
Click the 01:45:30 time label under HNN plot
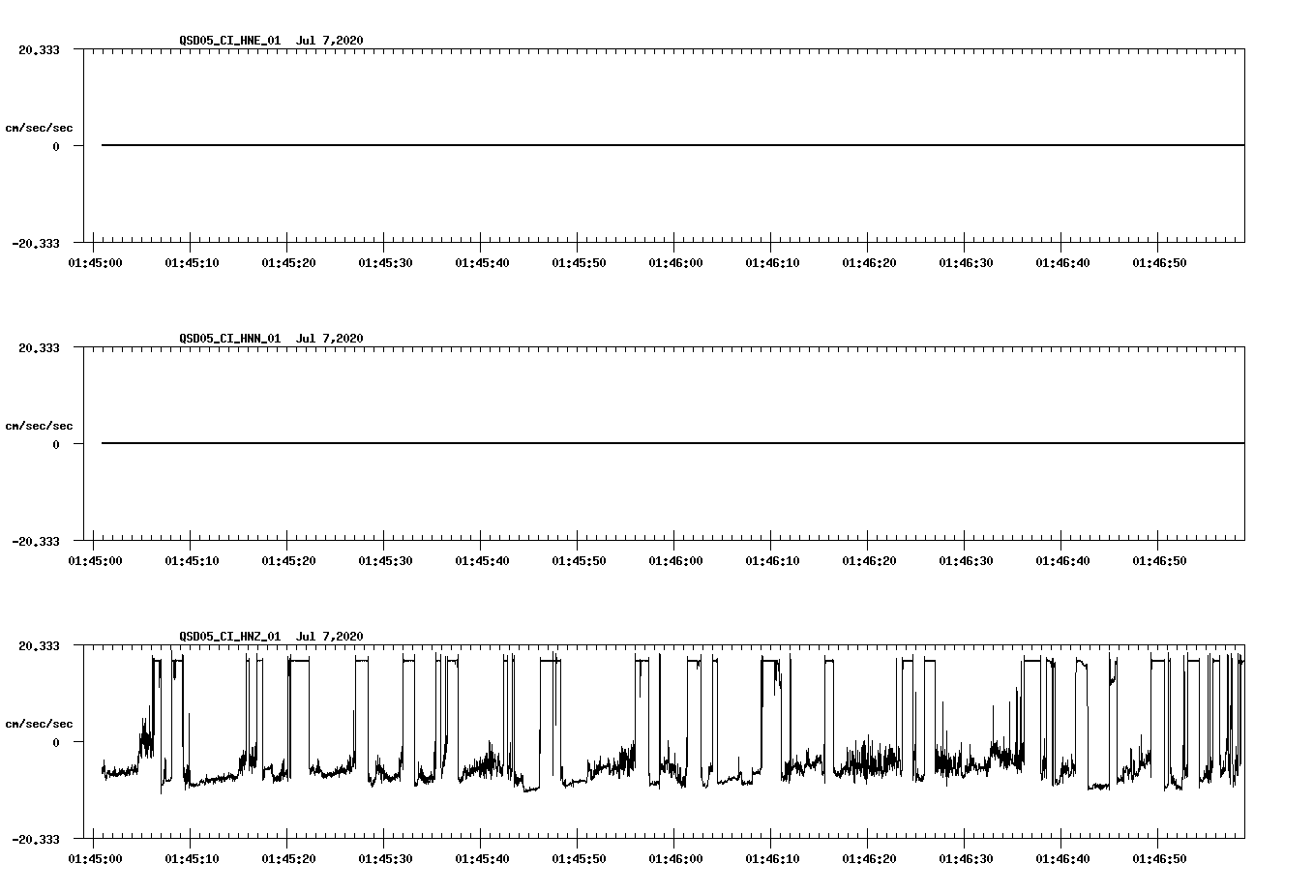coord(385,560)
